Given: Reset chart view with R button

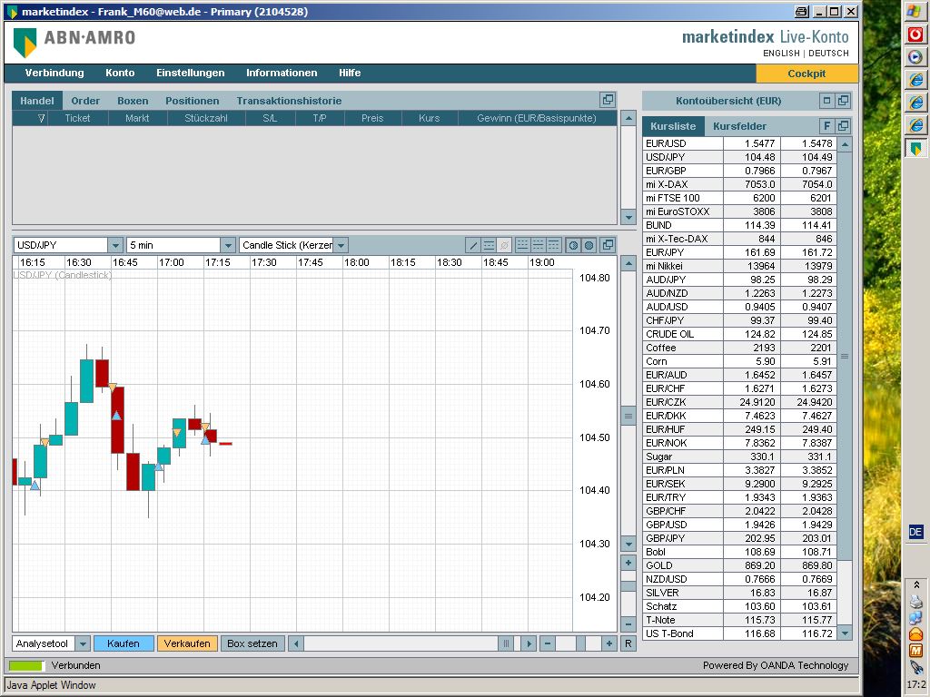Looking at the screenshot, I should coord(628,643).
